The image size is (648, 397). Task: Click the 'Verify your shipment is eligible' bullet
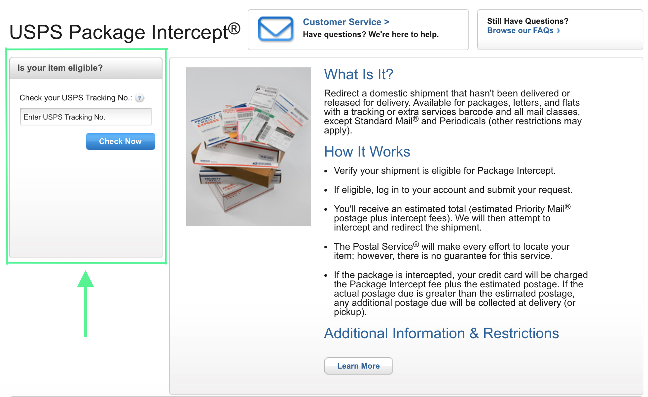445,171
